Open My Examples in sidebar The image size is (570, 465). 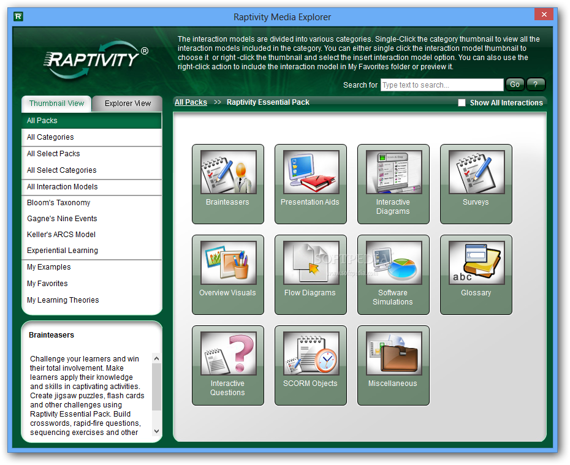[91, 267]
